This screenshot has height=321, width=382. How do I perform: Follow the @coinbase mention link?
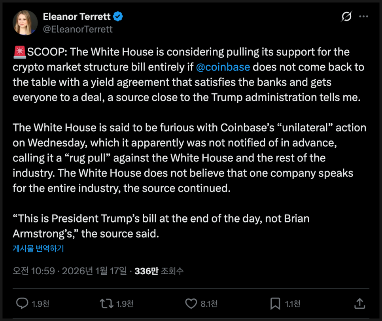pyautogui.click(x=223, y=67)
